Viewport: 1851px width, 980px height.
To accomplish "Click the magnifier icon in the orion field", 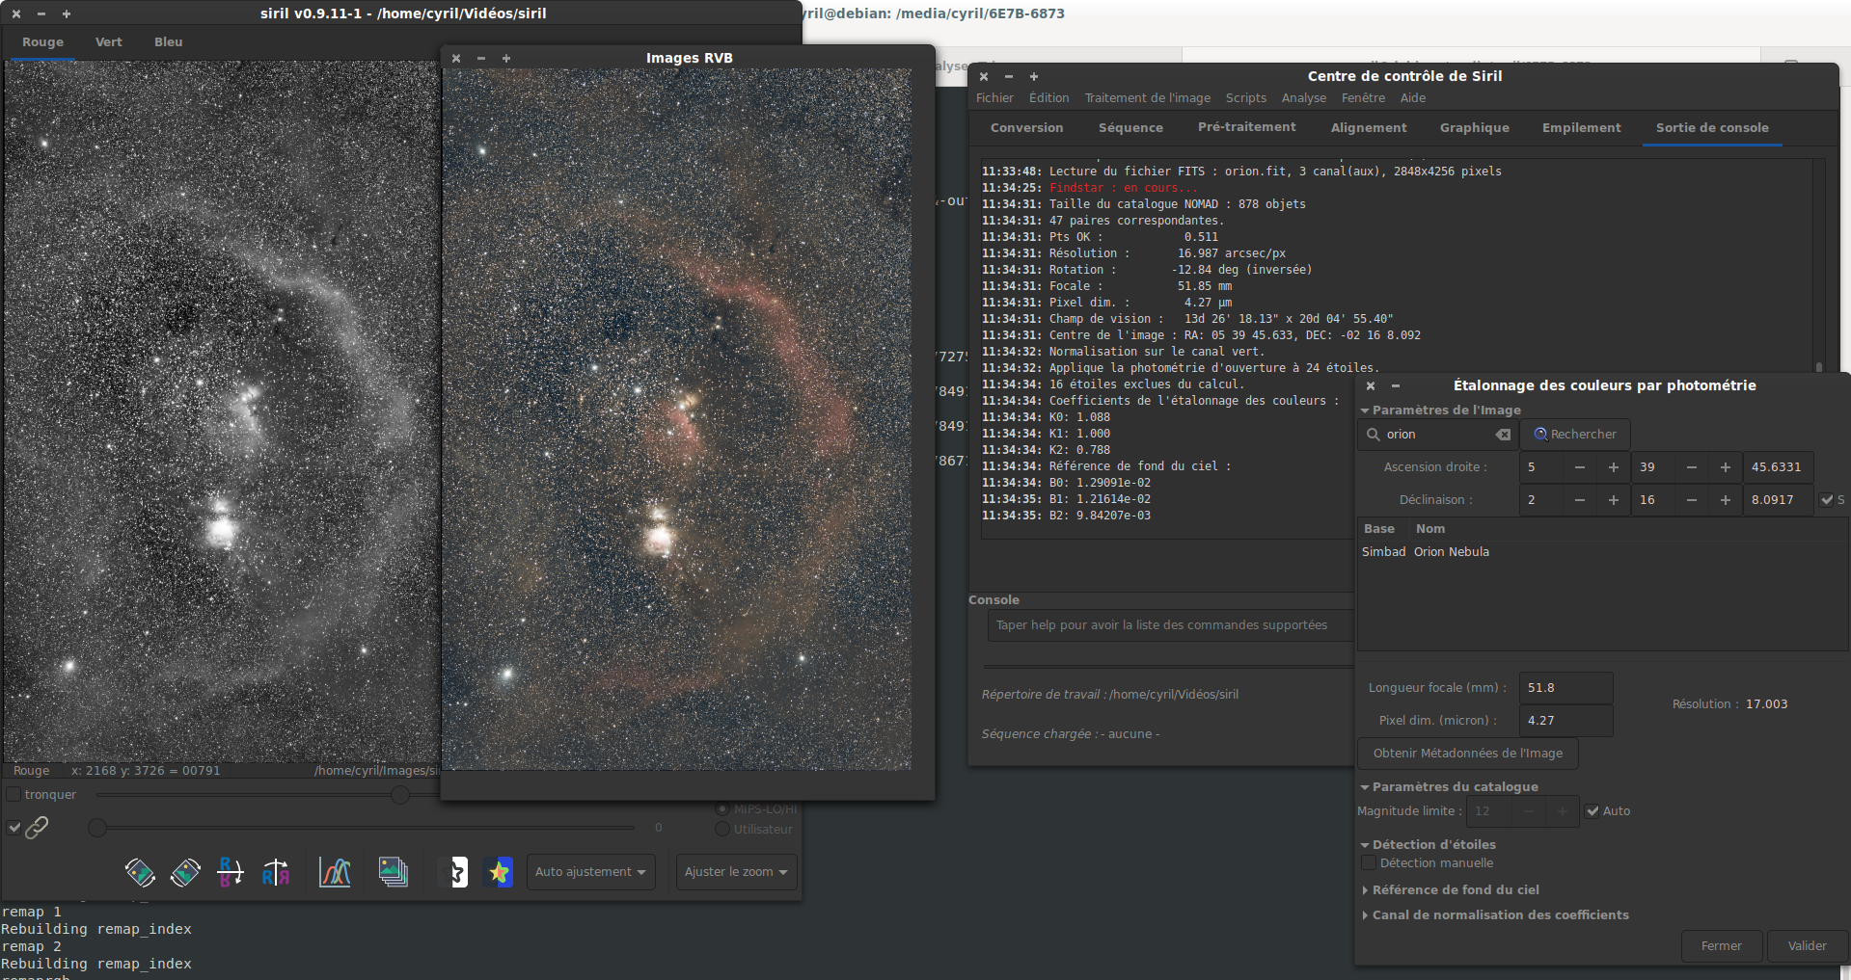I will 1373,435.
